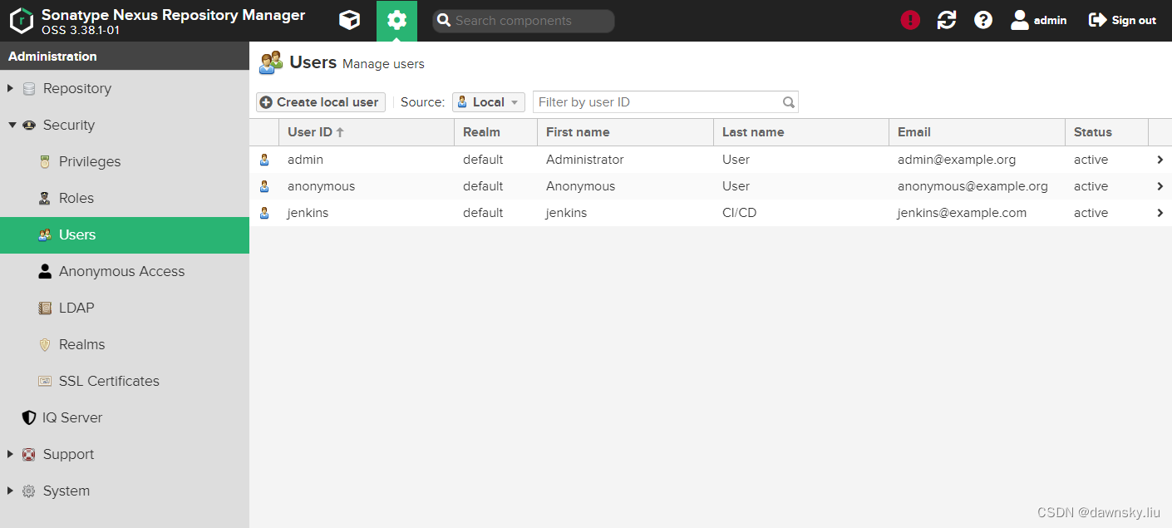Click the IQ Server shield icon

coord(29,417)
